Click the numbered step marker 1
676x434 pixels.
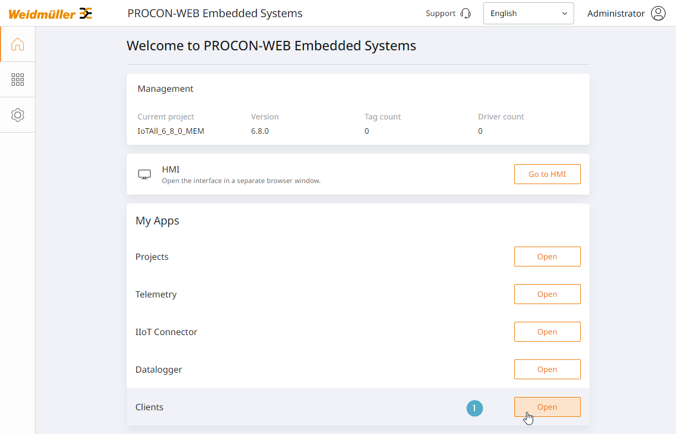(x=474, y=408)
